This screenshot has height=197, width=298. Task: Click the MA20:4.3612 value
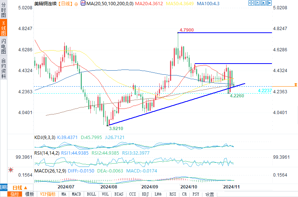coord(149,3)
